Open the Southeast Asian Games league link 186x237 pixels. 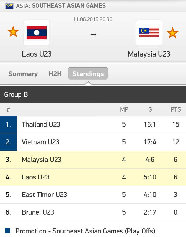[x=69, y=6]
